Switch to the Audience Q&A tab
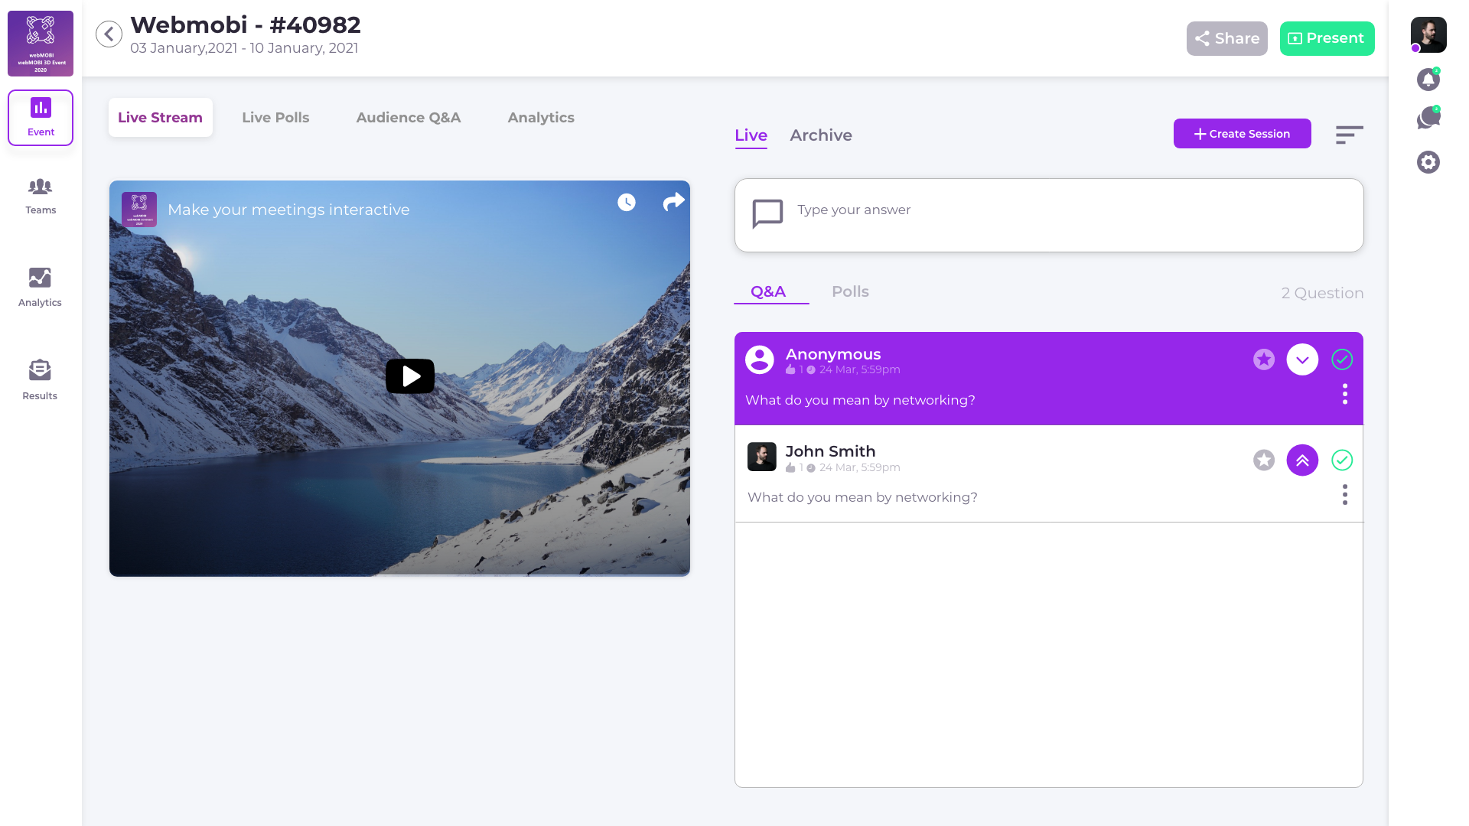The image size is (1469, 826). (x=409, y=117)
